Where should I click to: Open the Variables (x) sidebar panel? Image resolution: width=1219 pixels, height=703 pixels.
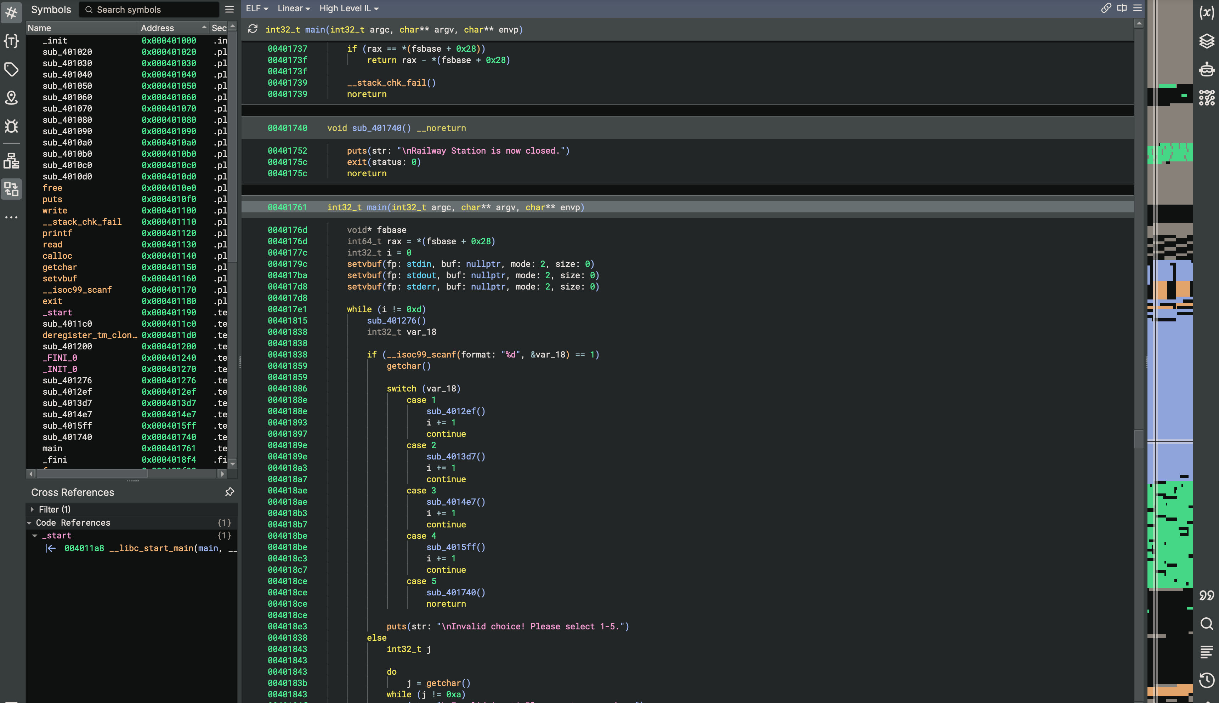click(1207, 12)
